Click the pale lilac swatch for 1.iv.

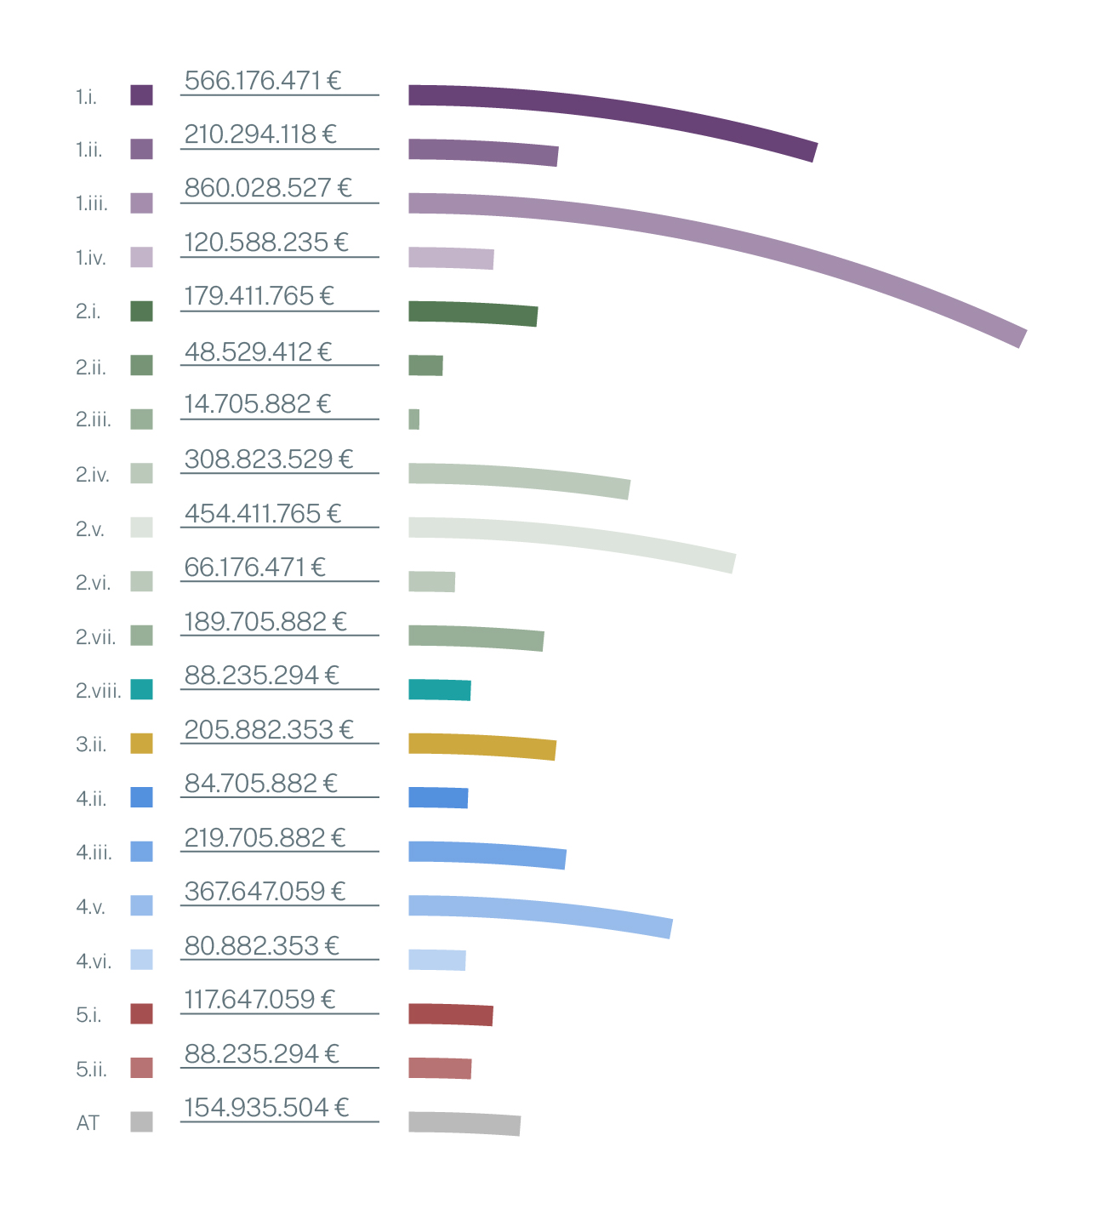coord(141,257)
